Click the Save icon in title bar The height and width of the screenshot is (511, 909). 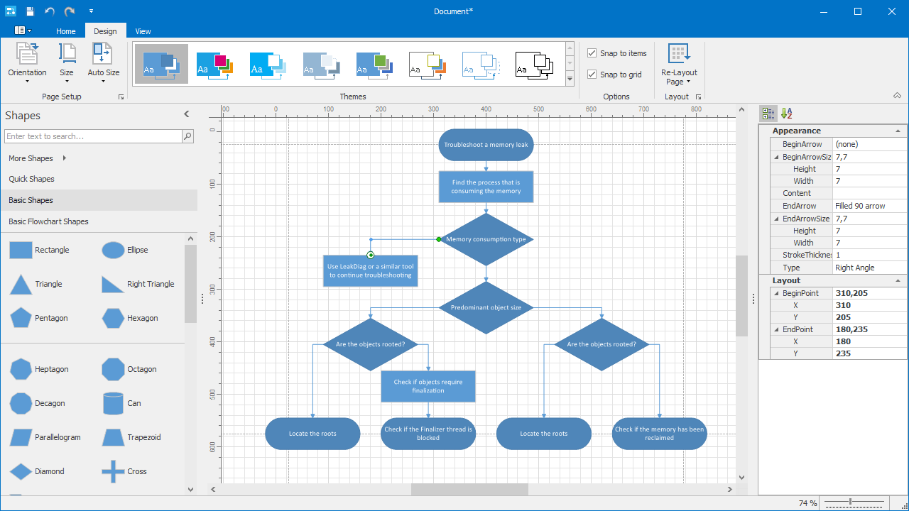pyautogui.click(x=30, y=11)
